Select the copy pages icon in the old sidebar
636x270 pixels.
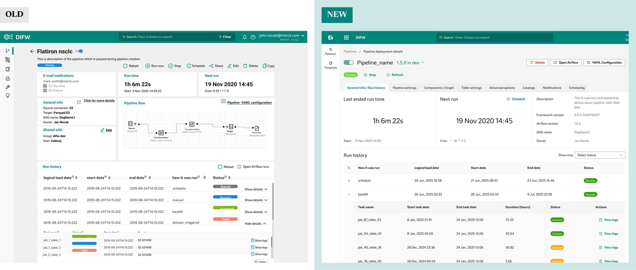8,69
